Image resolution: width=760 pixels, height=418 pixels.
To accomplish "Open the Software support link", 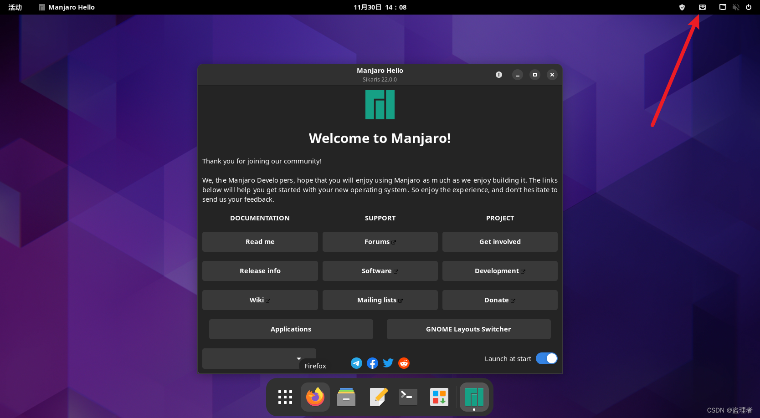I will click(380, 271).
